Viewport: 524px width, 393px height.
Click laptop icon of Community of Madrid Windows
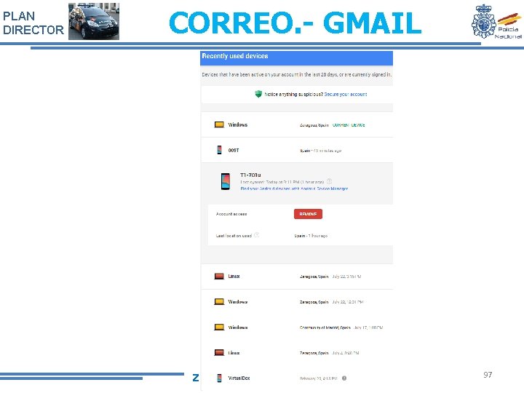tap(219, 327)
